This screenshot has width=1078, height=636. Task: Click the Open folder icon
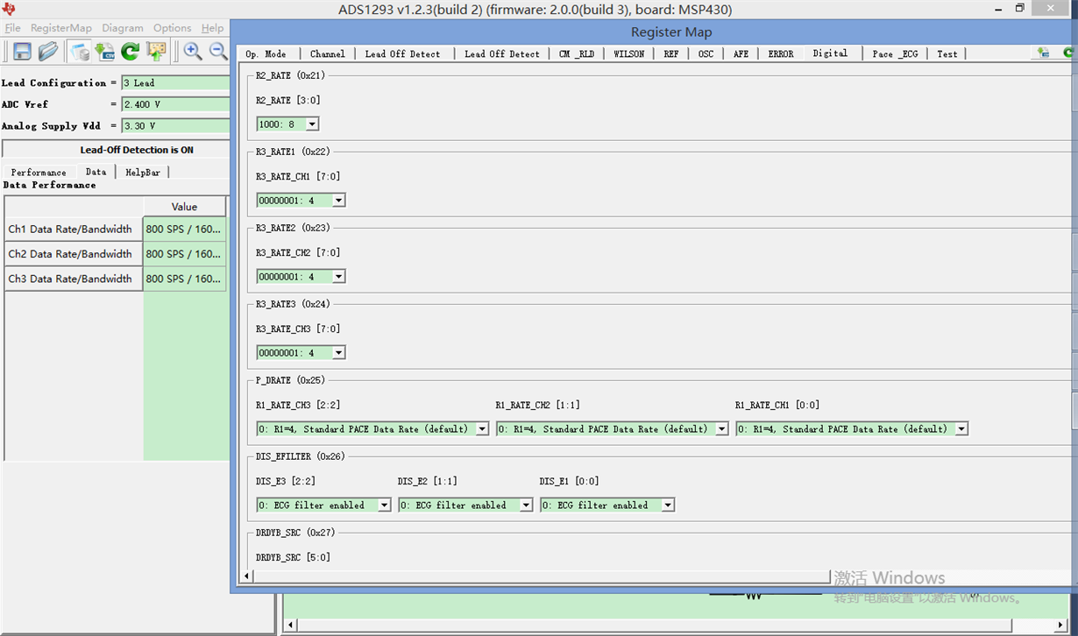(48, 52)
